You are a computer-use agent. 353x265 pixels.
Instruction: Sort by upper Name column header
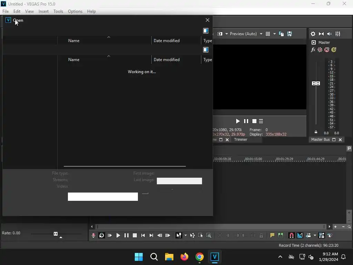pos(74,41)
